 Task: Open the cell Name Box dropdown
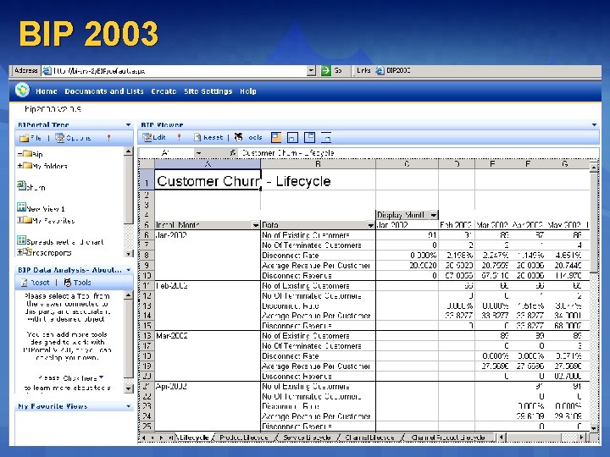click(x=198, y=153)
